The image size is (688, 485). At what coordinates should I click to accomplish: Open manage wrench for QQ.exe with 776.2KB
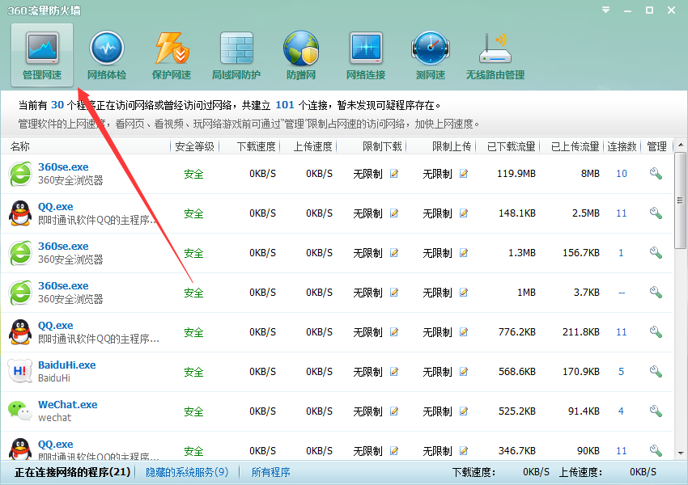point(656,332)
